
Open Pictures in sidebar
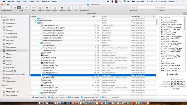[10, 61]
